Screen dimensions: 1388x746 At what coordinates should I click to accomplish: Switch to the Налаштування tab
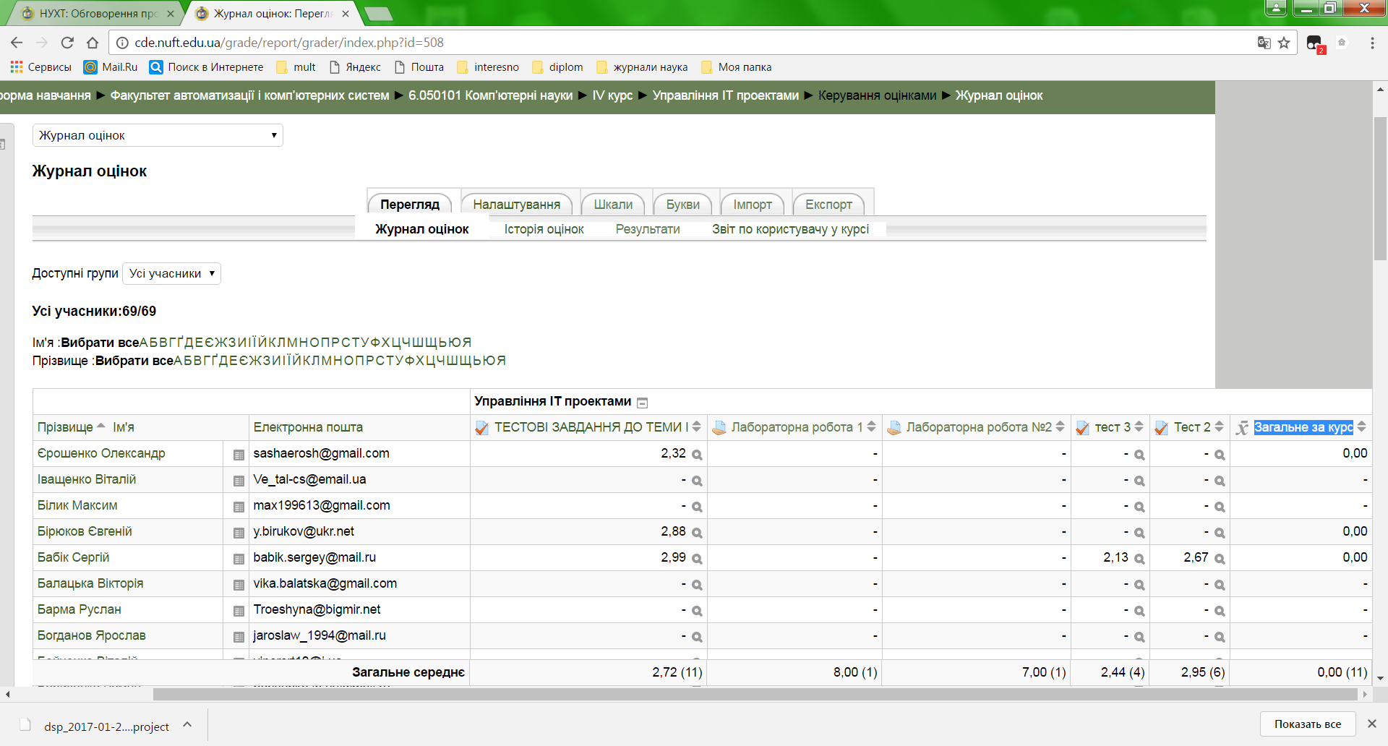point(516,205)
